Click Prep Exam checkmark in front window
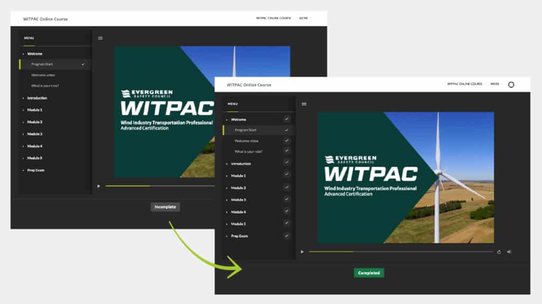The image size is (542, 304). 286,236
